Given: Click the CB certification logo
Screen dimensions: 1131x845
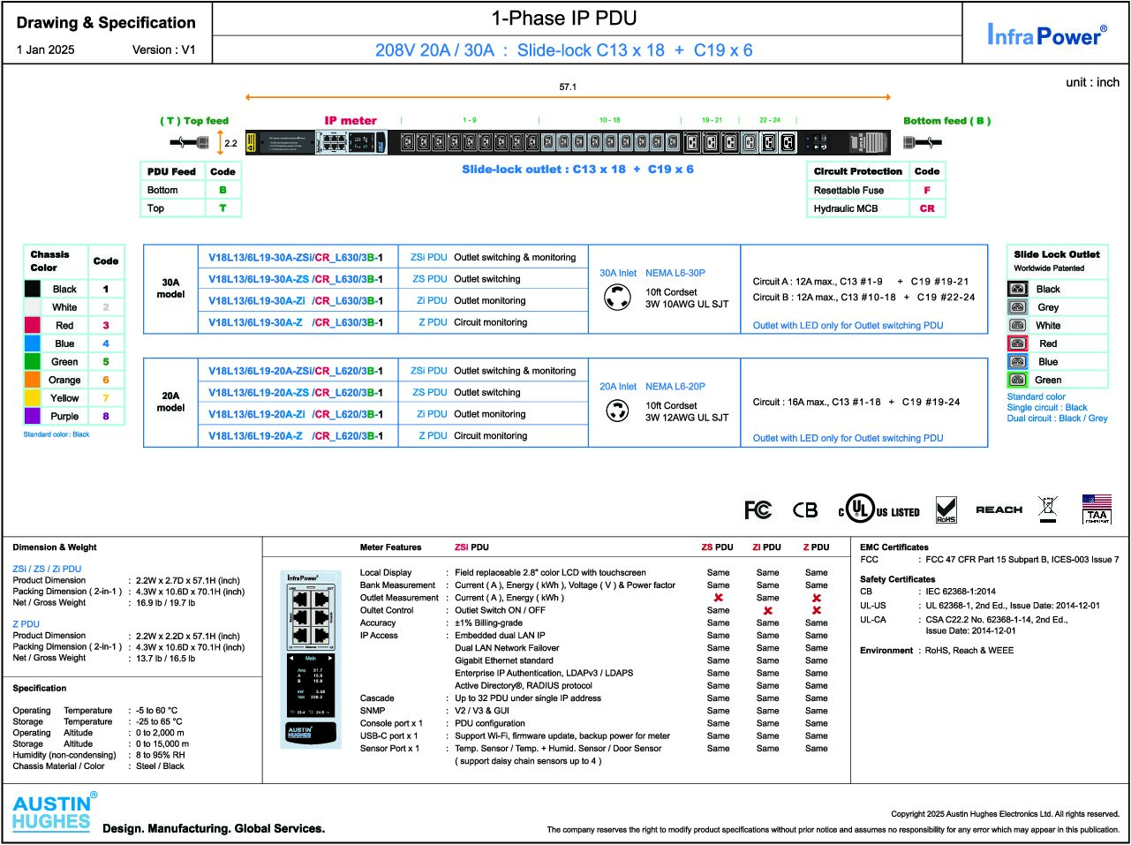Looking at the screenshot, I should [804, 509].
